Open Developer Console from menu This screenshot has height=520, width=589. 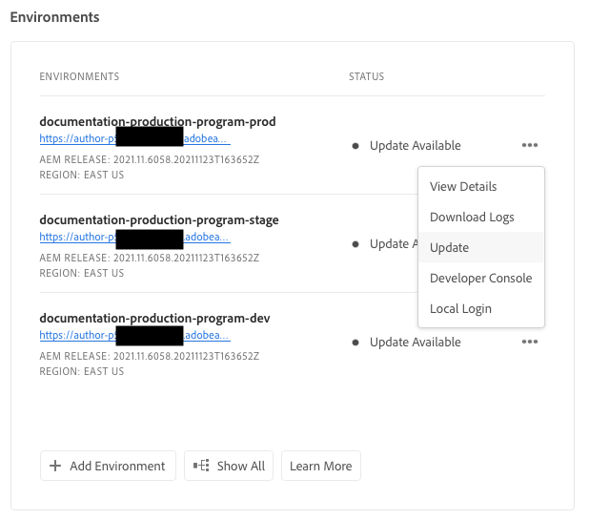pyautogui.click(x=480, y=278)
